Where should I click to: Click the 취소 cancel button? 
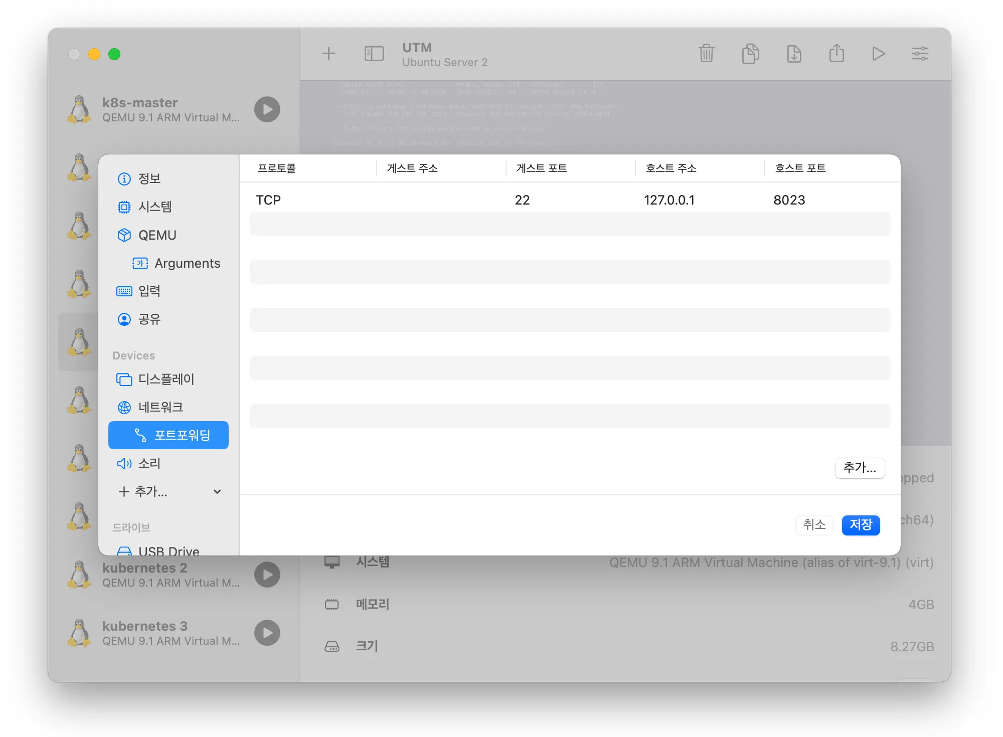point(814,525)
